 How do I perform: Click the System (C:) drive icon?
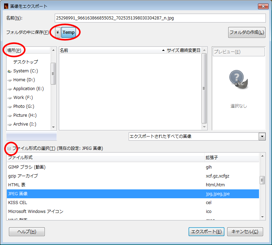coord(10,71)
